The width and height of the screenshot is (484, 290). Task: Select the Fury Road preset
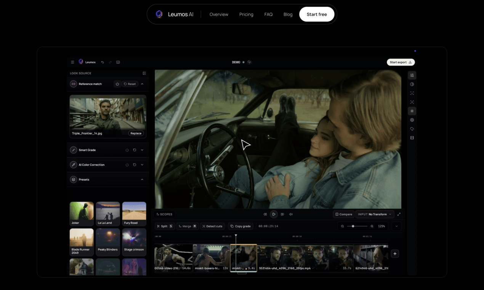134,214
